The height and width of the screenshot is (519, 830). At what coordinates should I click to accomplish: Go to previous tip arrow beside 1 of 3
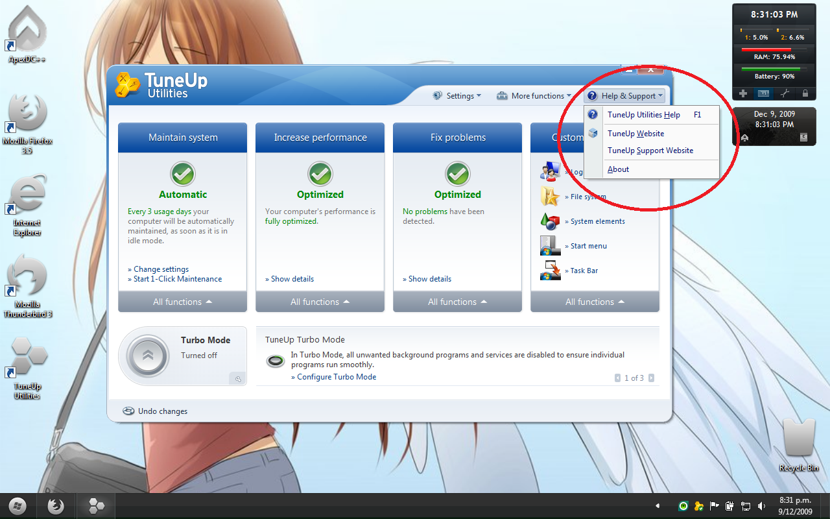coord(617,378)
